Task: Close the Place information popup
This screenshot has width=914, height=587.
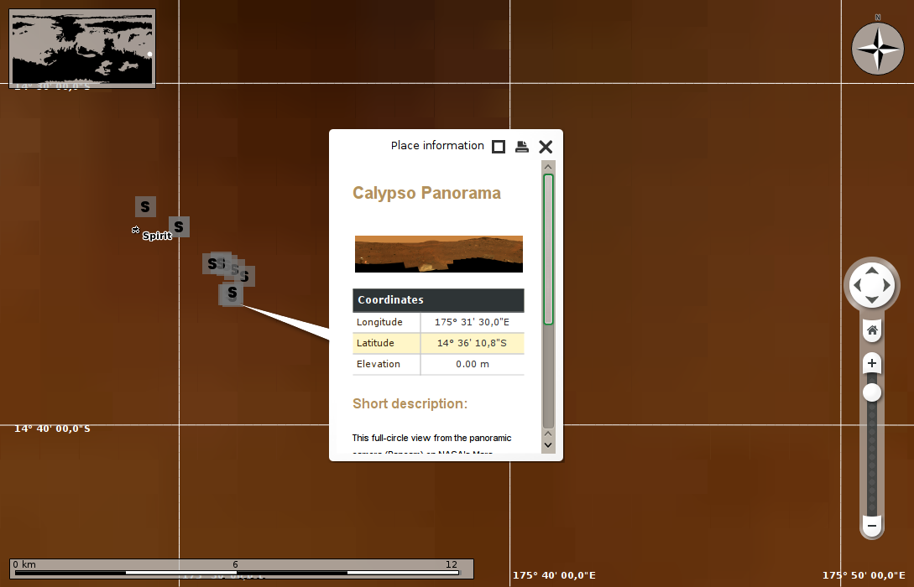Action: [x=546, y=147]
